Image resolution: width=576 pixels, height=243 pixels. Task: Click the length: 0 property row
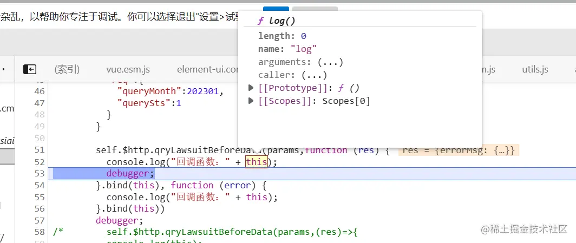(x=282, y=36)
